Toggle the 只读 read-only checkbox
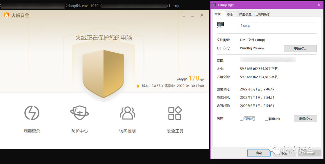325x164 pixels. pos(241,119)
